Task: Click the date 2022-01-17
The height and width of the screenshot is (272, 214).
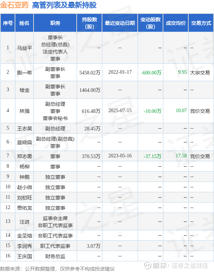Action: [x=120, y=72]
